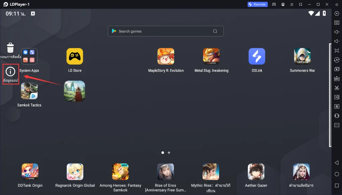Screen dimensions: 342x195
Task: Collapse the side toolbar chevrons
Action: tap(337, 4)
